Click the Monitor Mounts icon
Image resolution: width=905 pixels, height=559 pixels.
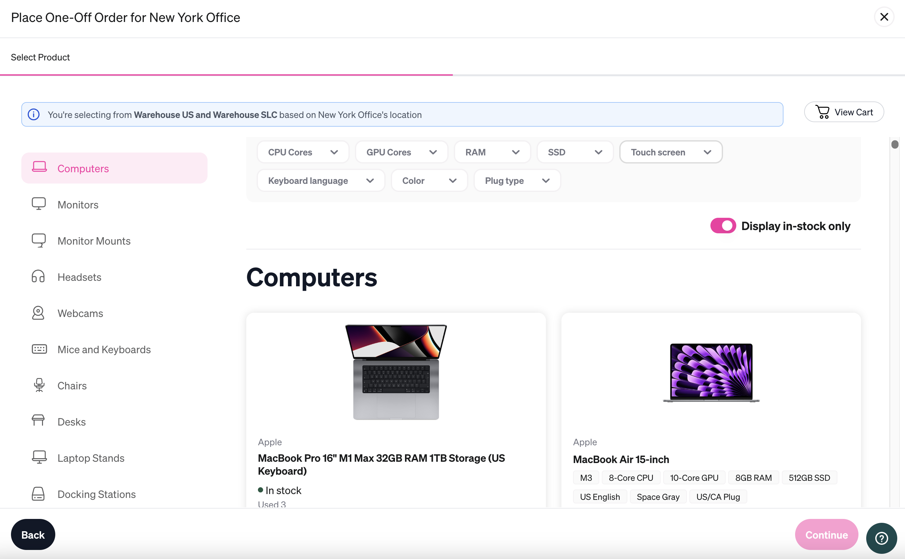[x=39, y=240]
